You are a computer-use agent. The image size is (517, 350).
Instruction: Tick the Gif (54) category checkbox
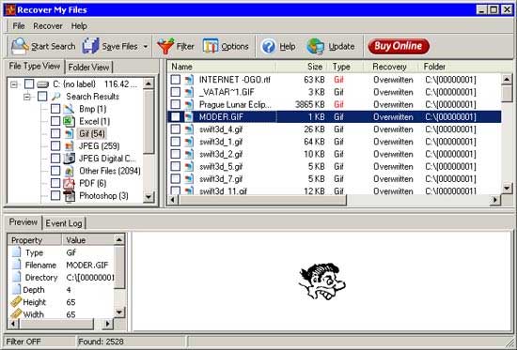55,133
